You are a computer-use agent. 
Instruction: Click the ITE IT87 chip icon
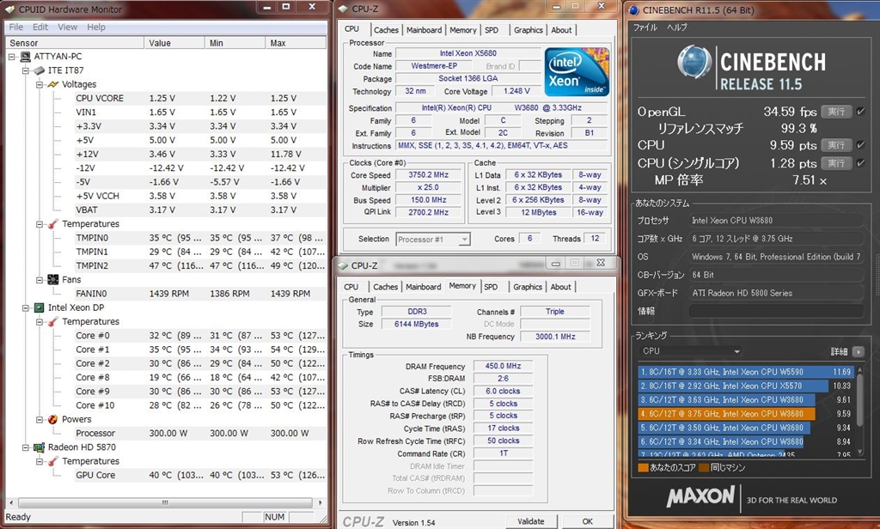(39, 70)
